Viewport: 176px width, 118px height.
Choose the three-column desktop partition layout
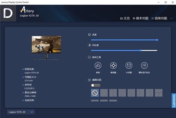[x=122, y=93]
